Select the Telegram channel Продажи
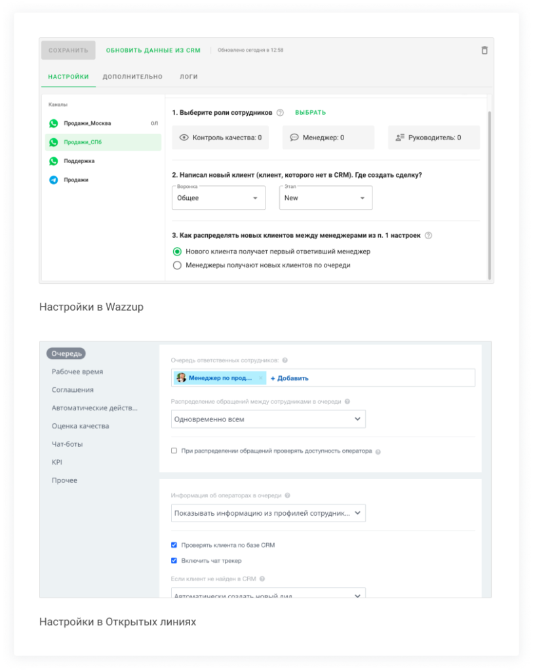Viewport: 533px width, 671px height. (75, 180)
